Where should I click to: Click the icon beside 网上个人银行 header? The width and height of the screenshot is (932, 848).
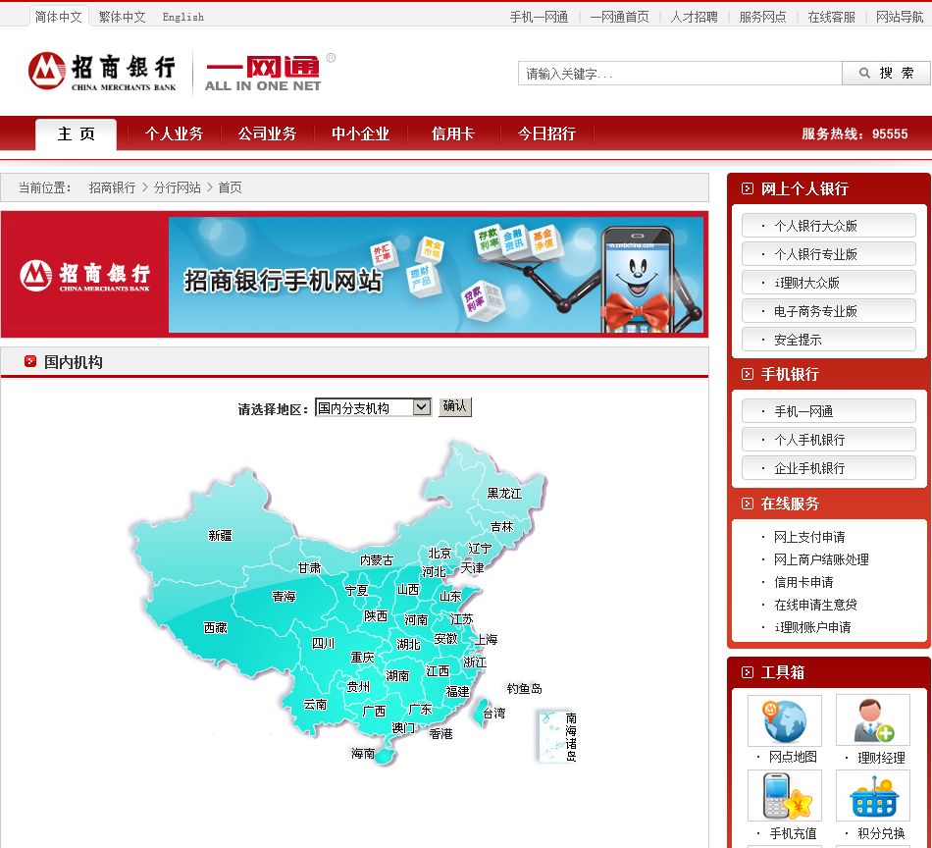click(x=748, y=189)
